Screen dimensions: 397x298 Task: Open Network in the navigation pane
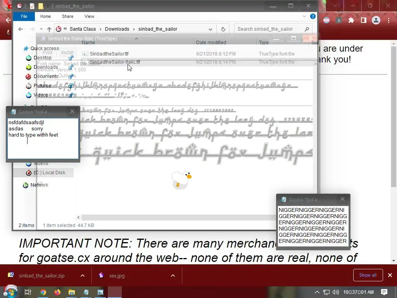click(x=39, y=185)
